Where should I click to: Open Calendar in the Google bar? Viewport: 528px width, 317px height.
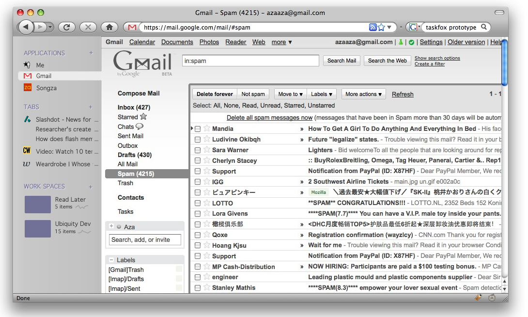tap(142, 42)
